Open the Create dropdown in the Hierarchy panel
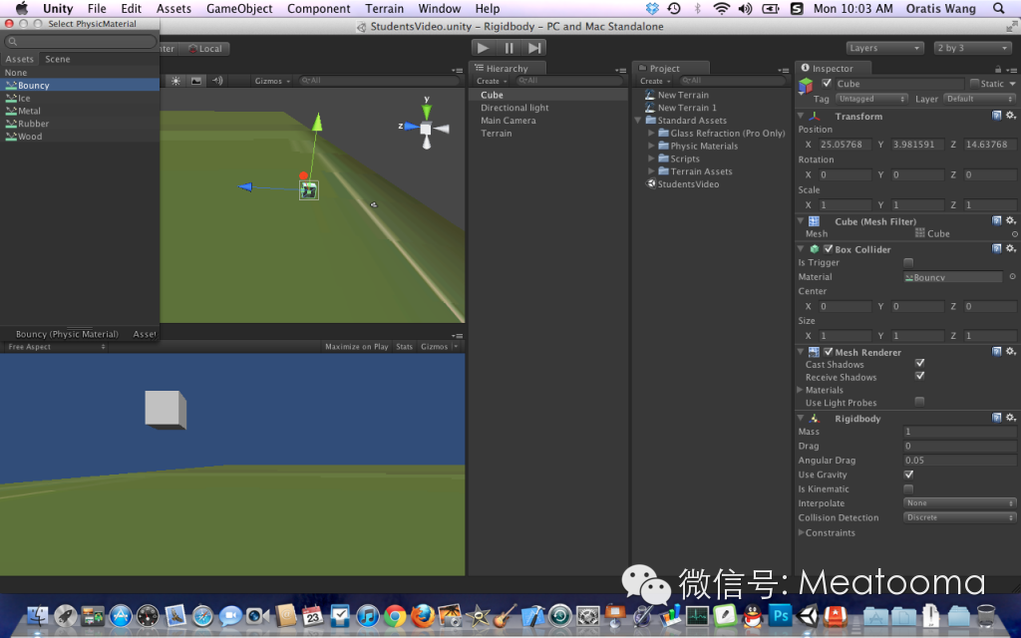The width and height of the screenshot is (1021, 638). (x=491, y=82)
